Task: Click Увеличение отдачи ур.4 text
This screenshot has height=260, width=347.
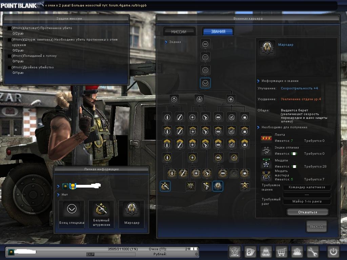Action: 301,99
